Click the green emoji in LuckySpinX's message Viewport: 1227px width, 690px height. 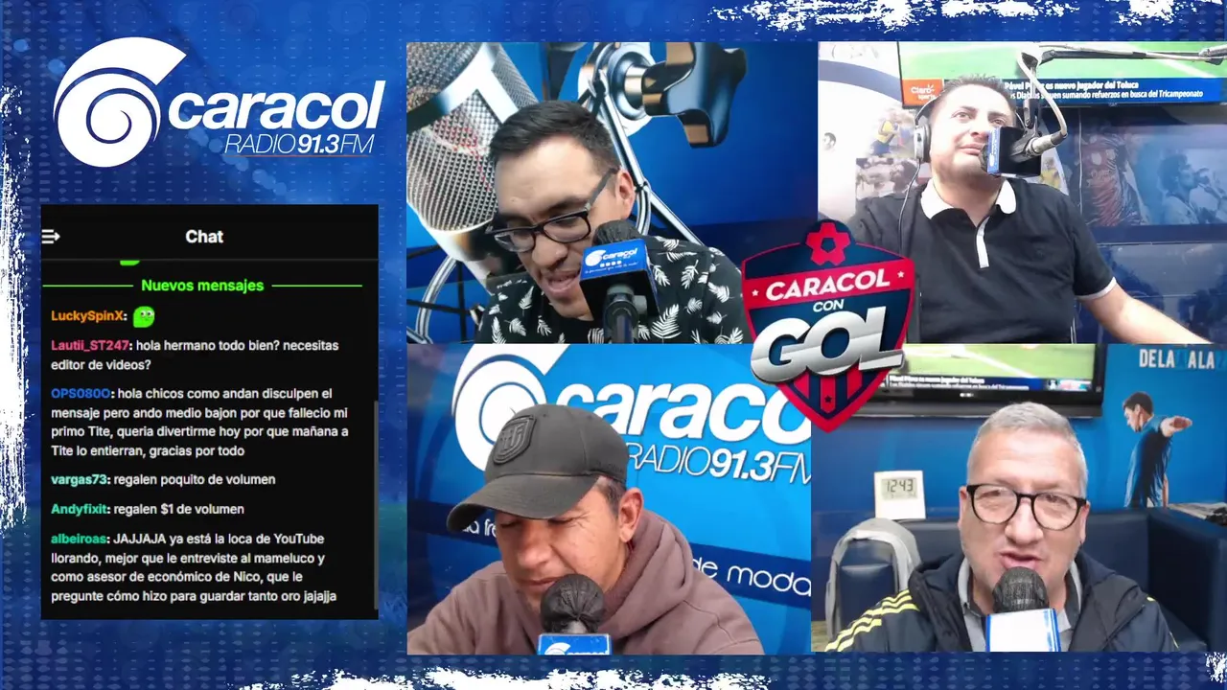coord(143,316)
